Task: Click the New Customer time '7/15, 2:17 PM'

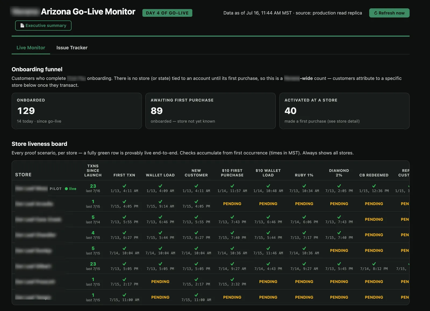Action: click(x=196, y=284)
